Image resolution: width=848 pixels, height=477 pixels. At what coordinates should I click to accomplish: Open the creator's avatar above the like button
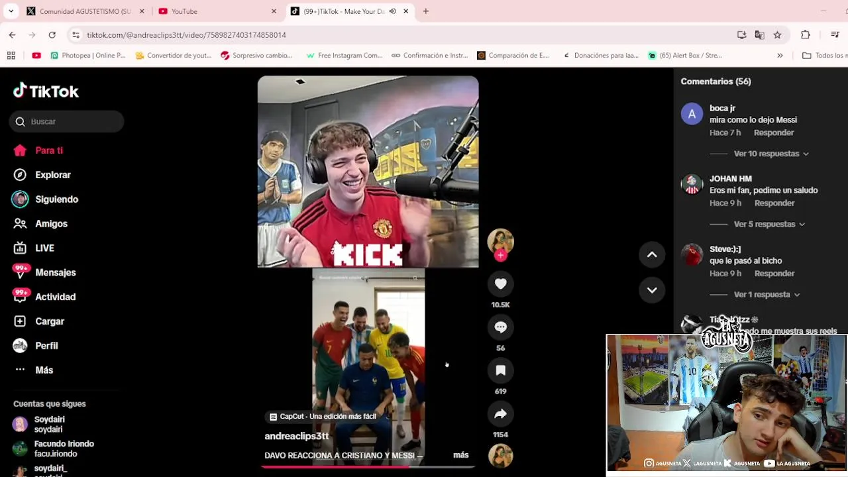coord(500,241)
